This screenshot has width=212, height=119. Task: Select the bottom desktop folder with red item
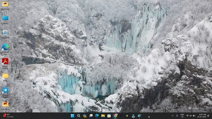coord(5,106)
